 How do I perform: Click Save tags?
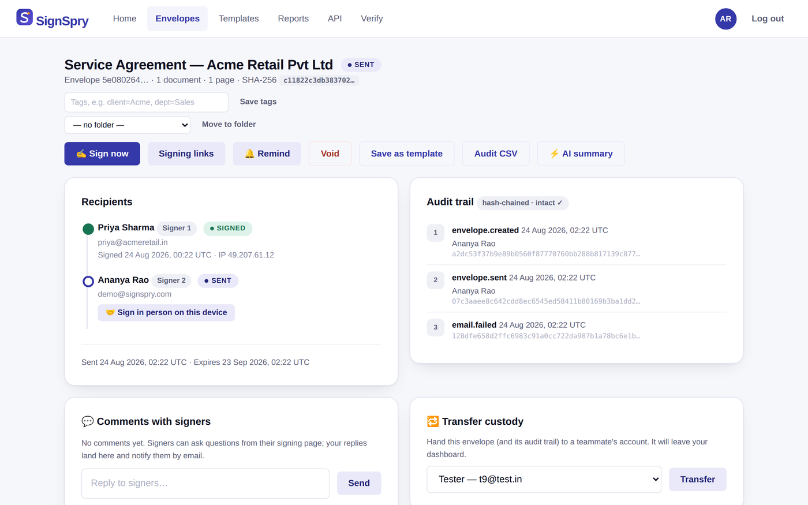(258, 102)
